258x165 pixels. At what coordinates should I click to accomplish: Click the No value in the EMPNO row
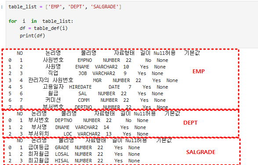pos(148,60)
